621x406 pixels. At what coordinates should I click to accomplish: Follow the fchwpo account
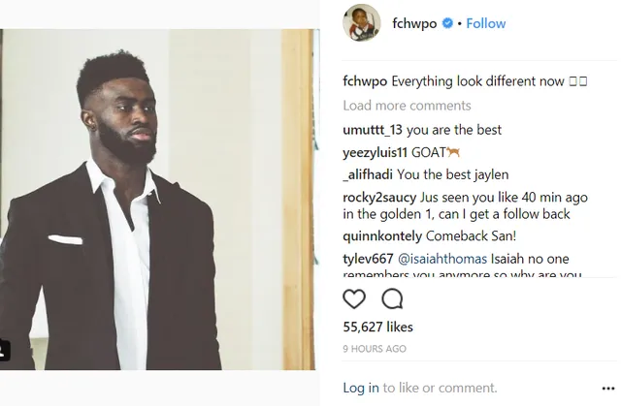click(485, 23)
